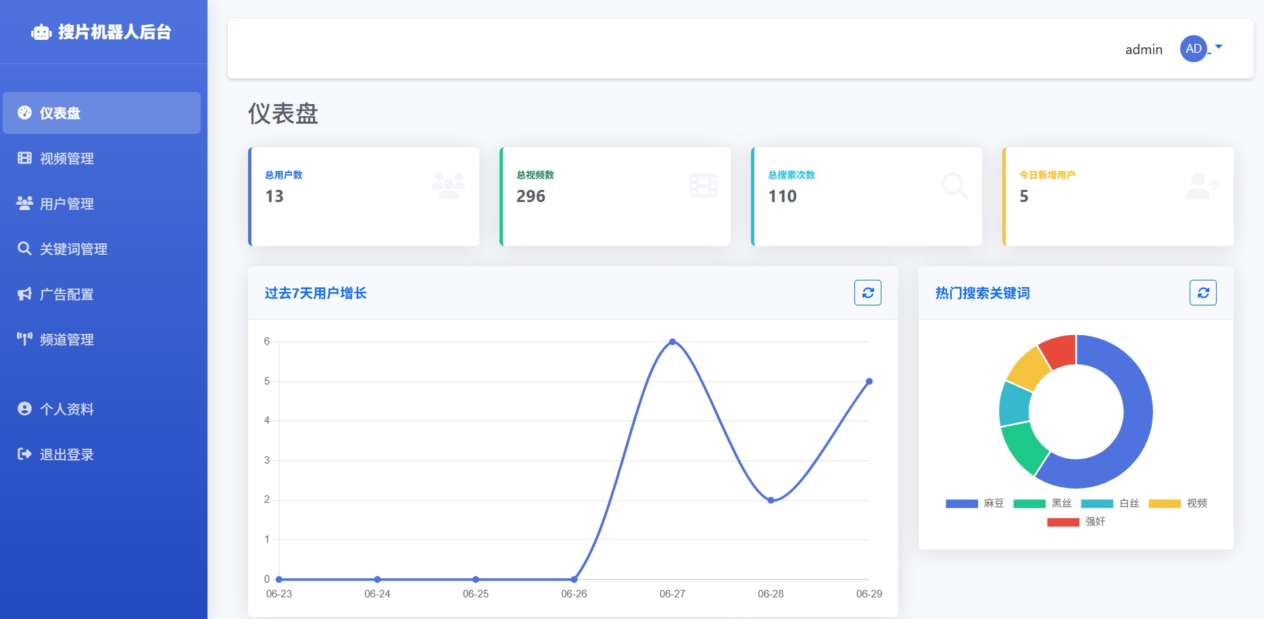Refresh the hot search keywords chart
This screenshot has height=619, width=1264.
click(x=1202, y=293)
